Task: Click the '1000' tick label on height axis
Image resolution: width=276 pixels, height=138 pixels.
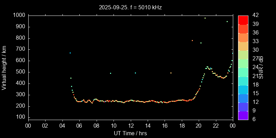Action: [19, 15]
